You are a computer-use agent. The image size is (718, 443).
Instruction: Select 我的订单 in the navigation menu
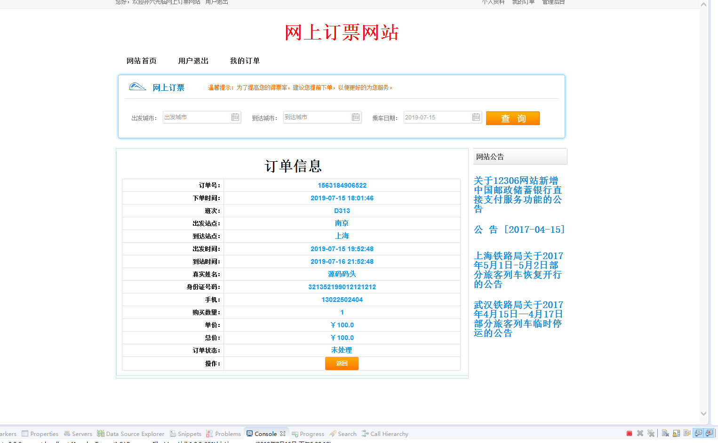(x=245, y=61)
